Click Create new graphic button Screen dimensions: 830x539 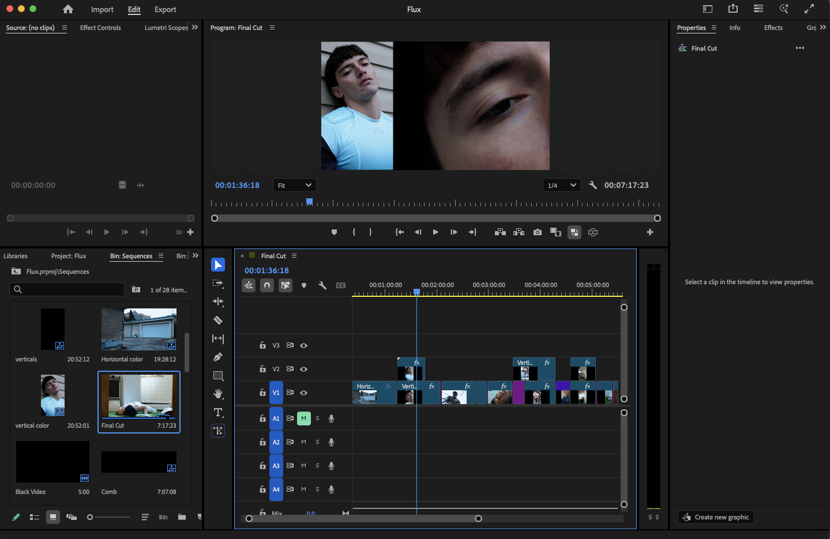click(x=716, y=517)
